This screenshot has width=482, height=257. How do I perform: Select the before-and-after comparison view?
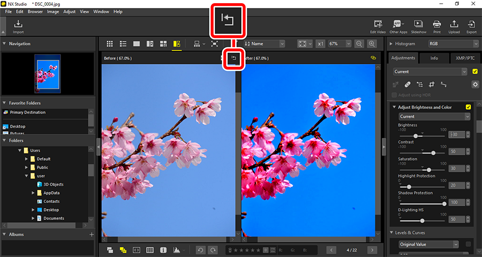[177, 44]
